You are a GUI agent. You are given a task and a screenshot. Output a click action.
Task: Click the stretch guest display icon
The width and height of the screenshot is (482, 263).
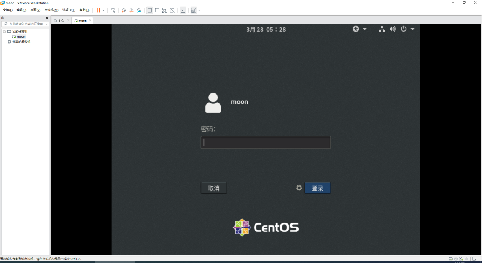point(194,10)
